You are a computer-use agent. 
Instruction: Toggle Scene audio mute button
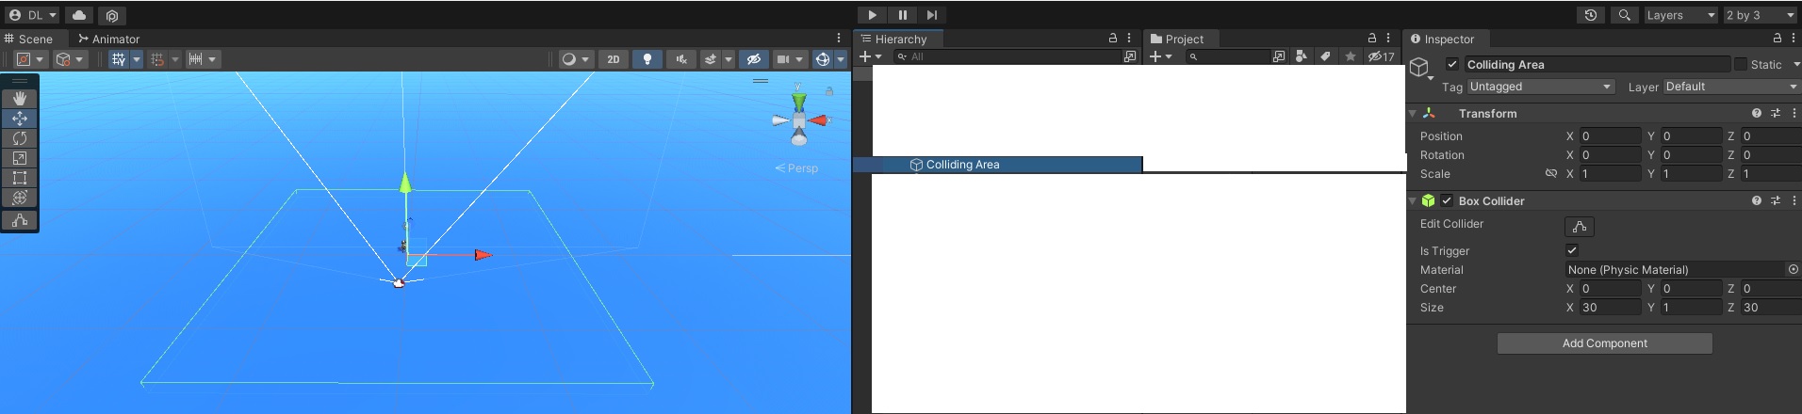tap(680, 59)
